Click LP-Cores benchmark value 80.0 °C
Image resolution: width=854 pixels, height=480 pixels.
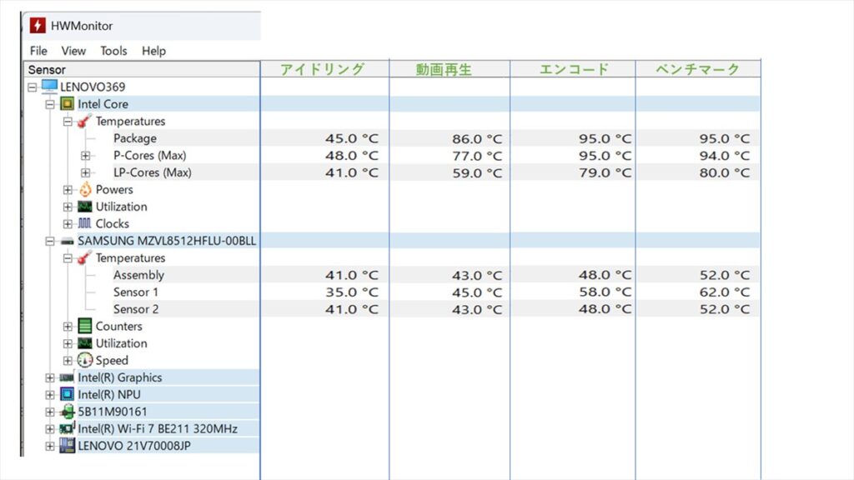click(x=725, y=172)
